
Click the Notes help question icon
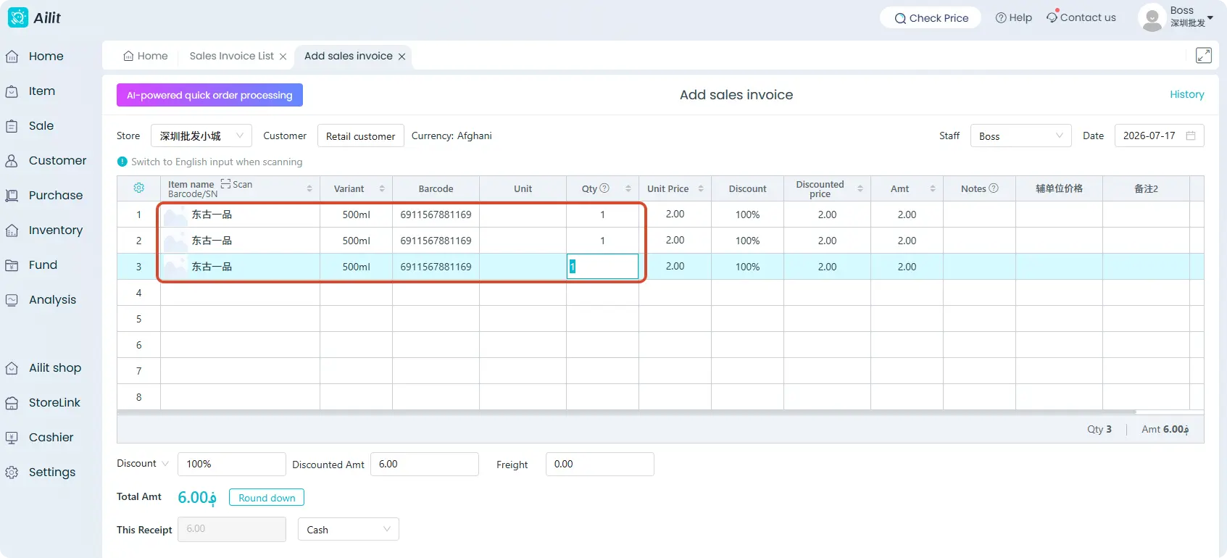point(994,188)
